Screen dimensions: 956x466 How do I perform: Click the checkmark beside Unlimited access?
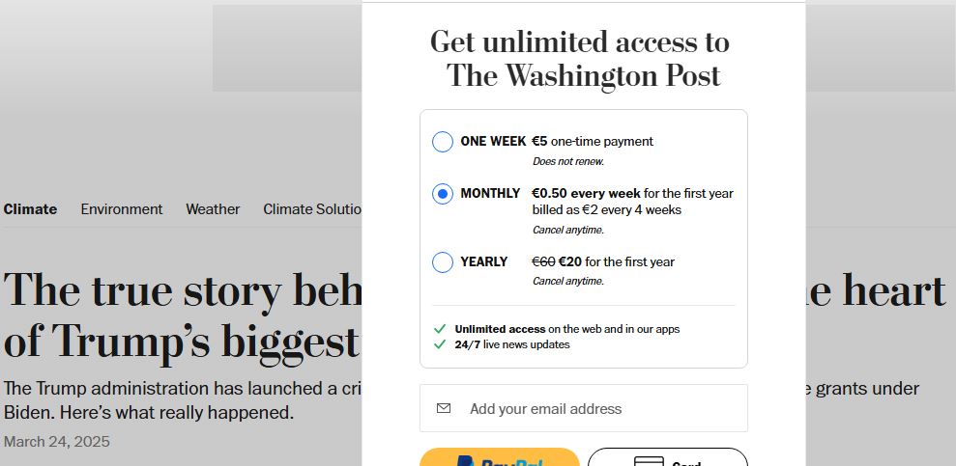440,329
